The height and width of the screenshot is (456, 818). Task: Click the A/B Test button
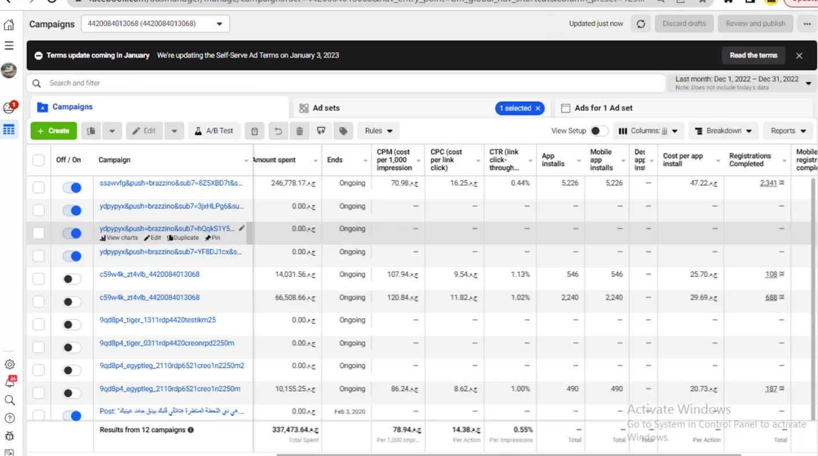214,131
